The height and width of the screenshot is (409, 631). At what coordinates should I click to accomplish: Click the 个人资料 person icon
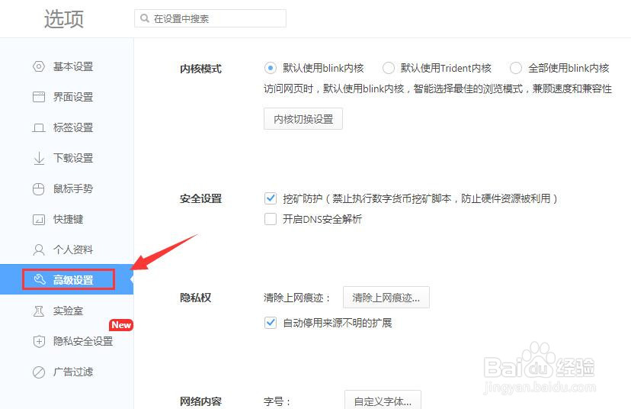coord(39,250)
